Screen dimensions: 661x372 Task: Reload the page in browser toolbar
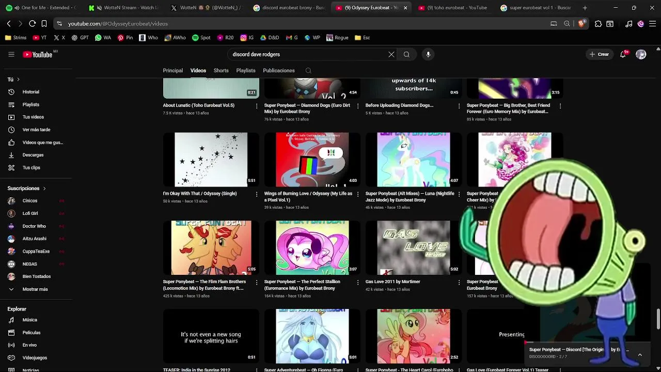(x=32, y=24)
